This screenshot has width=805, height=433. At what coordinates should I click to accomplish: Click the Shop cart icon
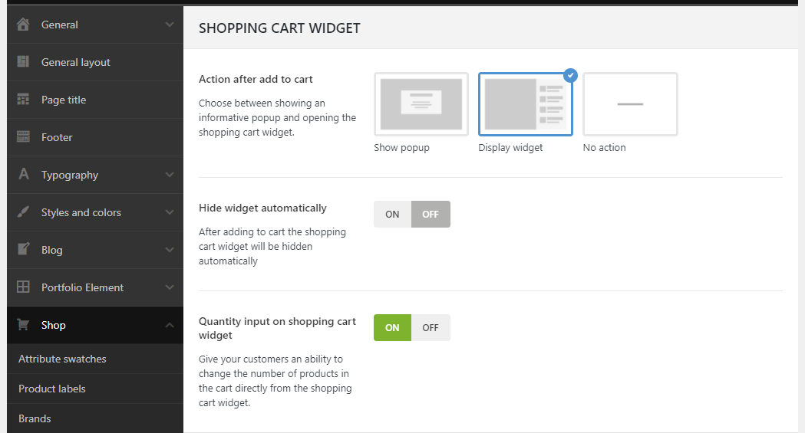[x=23, y=325]
